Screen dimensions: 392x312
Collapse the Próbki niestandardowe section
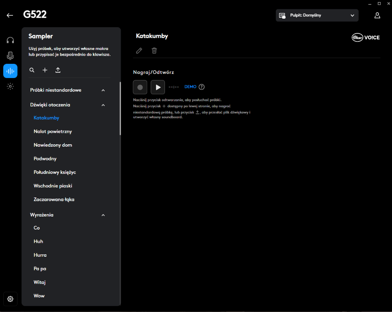pyautogui.click(x=103, y=90)
